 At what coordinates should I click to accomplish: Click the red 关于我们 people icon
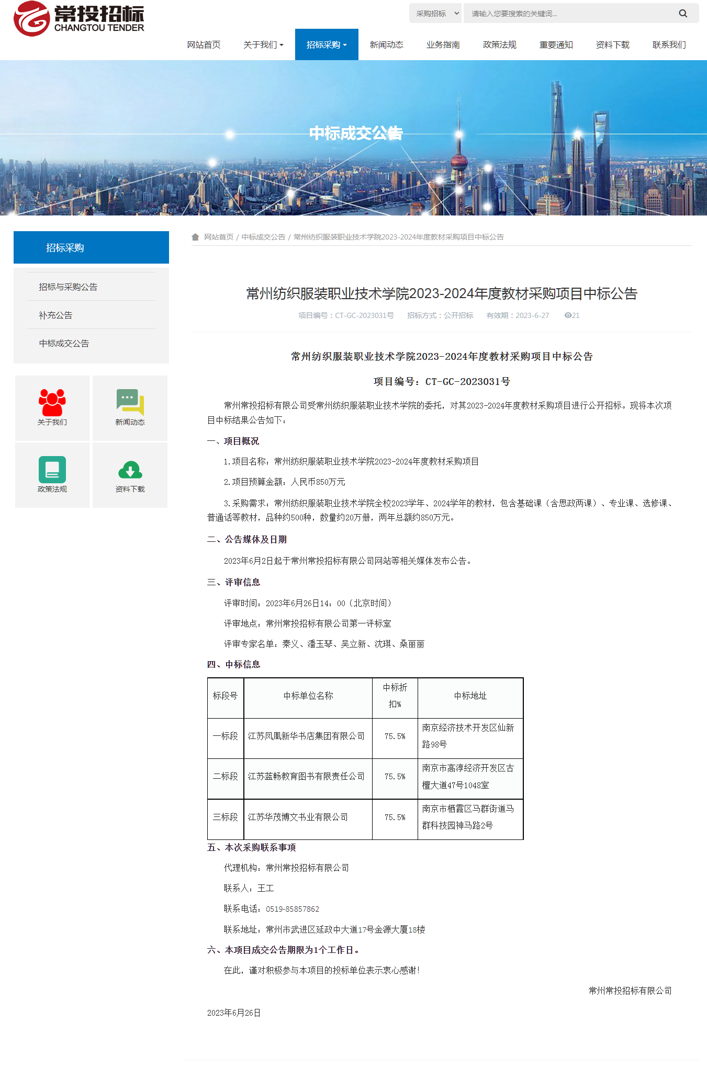(x=52, y=402)
